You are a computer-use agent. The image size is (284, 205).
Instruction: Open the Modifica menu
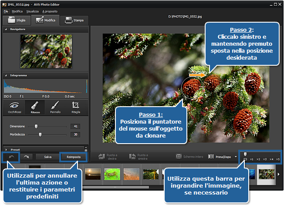[x=17, y=11]
